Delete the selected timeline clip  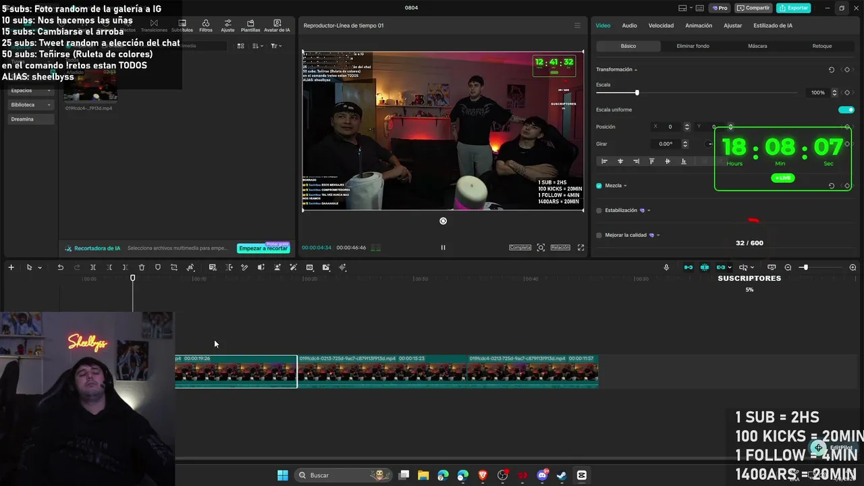[x=141, y=267]
